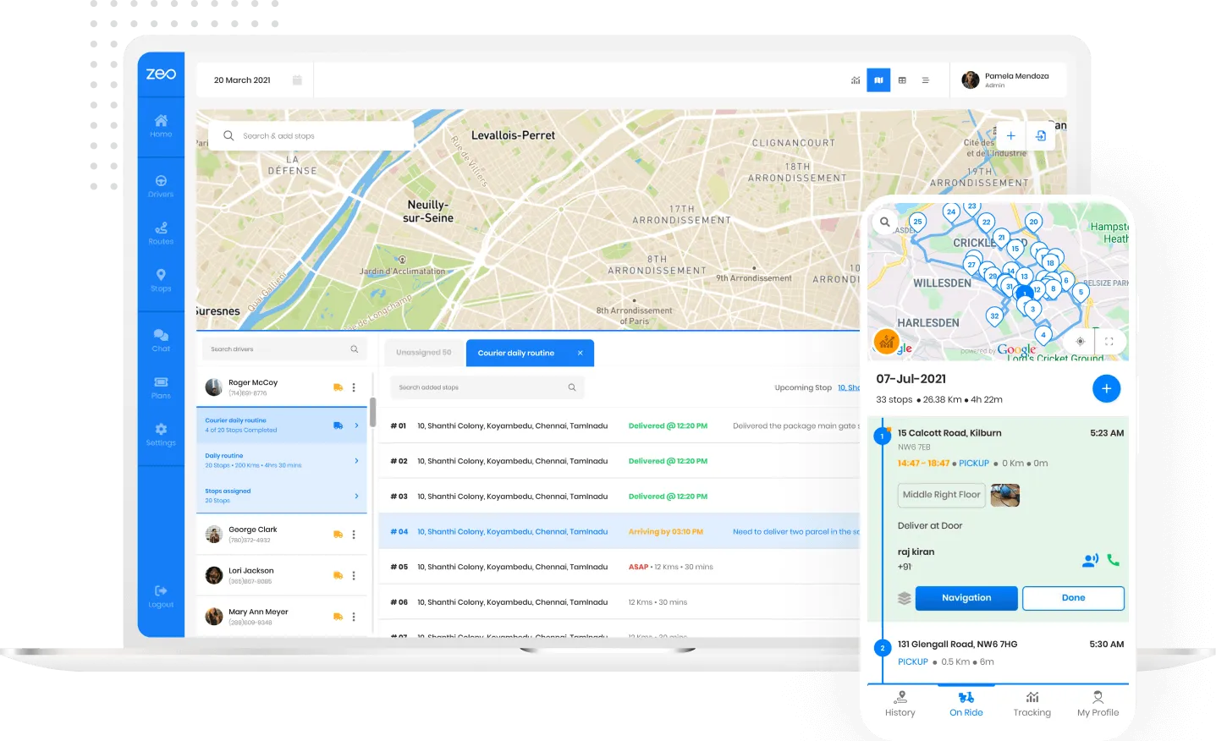Open Plans in the sidebar
The height and width of the screenshot is (741, 1216).
[x=161, y=387]
